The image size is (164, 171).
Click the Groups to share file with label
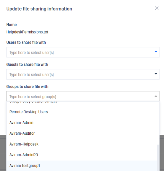click(27, 87)
